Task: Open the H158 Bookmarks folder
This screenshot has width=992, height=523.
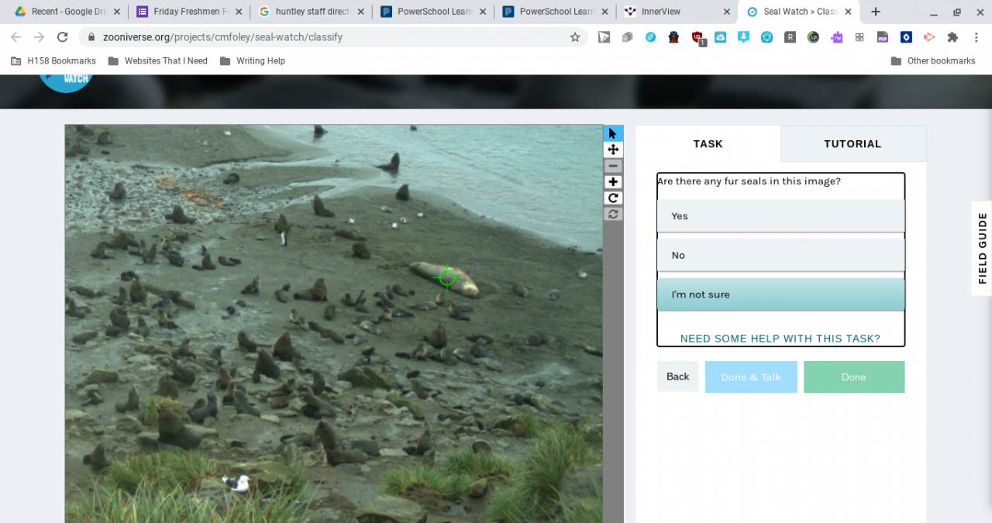Action: point(53,60)
